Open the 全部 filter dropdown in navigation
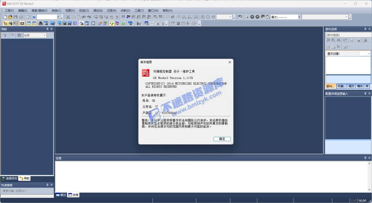 tap(44, 35)
